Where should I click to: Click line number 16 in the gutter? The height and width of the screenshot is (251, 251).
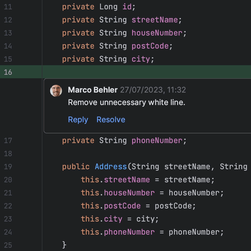point(8,72)
